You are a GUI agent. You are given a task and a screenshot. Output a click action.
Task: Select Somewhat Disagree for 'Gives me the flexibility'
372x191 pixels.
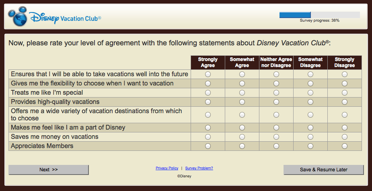tap(310, 83)
